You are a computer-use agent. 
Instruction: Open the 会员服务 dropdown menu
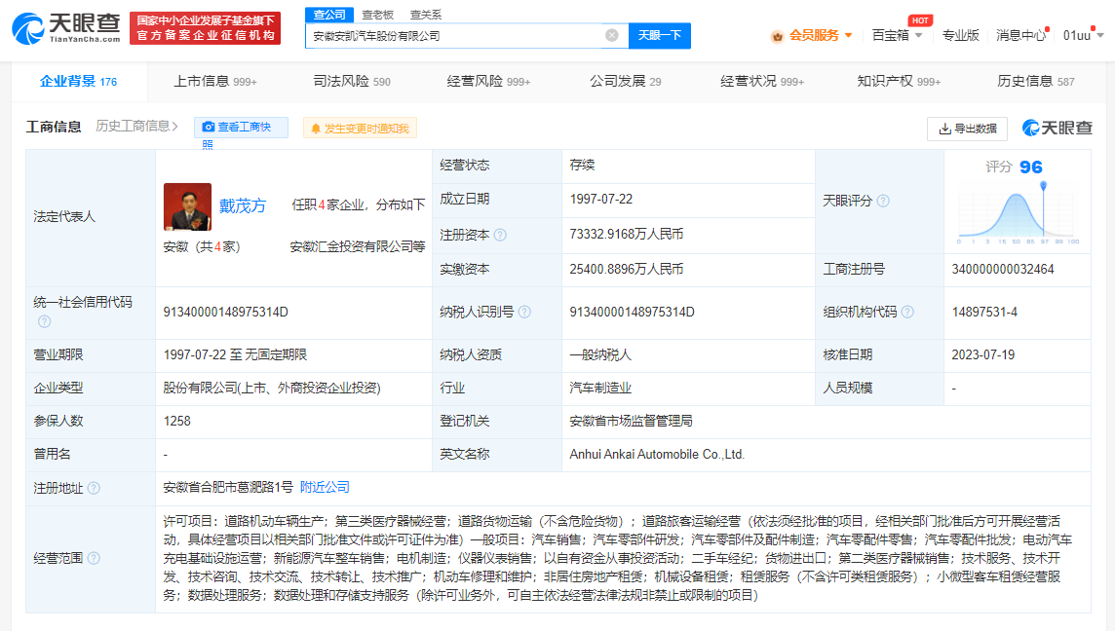tap(812, 35)
